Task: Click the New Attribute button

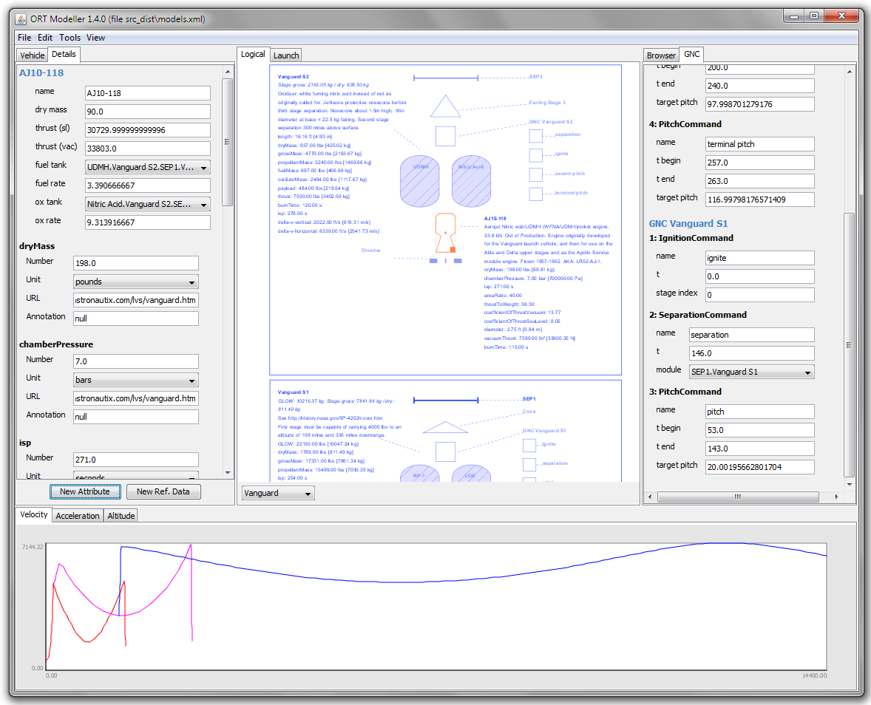Action: 85,491
